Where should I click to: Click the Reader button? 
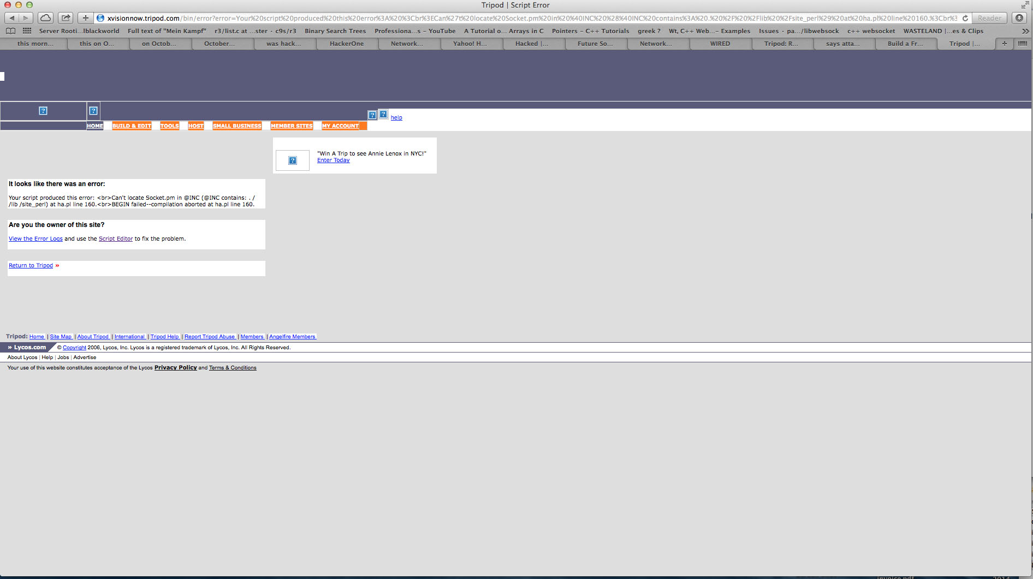point(989,18)
